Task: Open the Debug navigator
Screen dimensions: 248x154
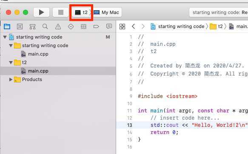Action: (83, 26)
